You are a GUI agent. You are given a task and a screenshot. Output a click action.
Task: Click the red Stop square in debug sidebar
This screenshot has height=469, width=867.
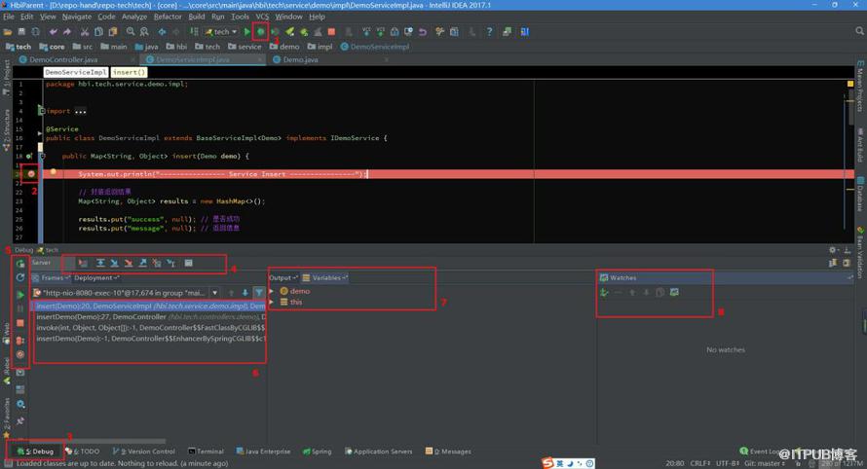point(20,323)
